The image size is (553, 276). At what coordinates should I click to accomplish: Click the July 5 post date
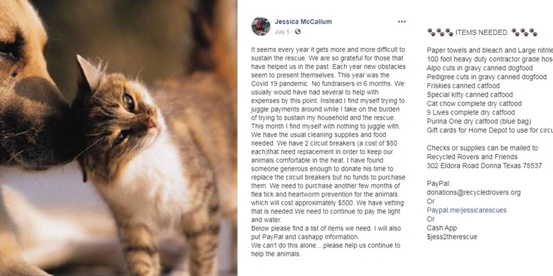tap(282, 32)
